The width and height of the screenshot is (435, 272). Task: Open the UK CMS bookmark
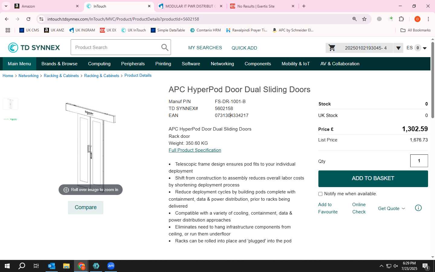point(29,30)
